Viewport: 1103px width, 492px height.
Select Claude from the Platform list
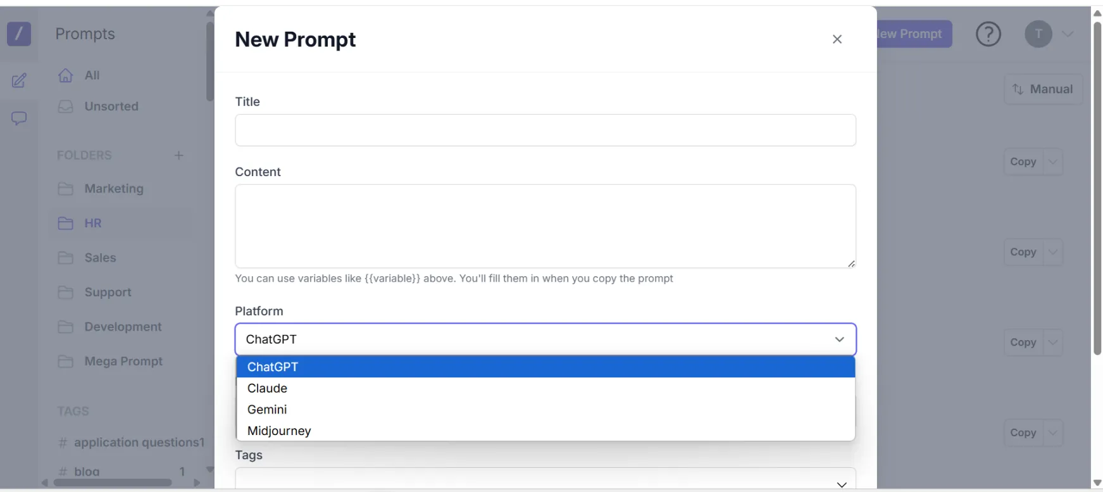point(268,388)
